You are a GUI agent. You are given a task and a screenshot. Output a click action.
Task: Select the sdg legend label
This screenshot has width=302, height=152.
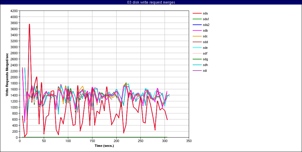coord(205,59)
